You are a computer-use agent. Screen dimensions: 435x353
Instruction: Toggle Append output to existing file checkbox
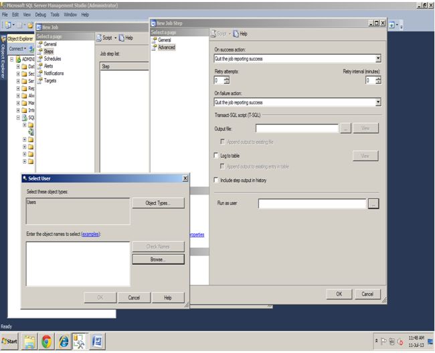click(222, 142)
